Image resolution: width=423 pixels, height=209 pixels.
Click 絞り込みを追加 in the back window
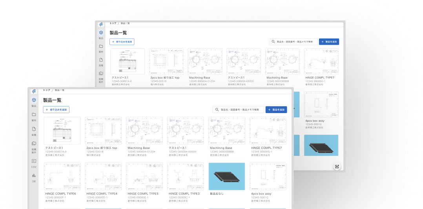point(122,42)
